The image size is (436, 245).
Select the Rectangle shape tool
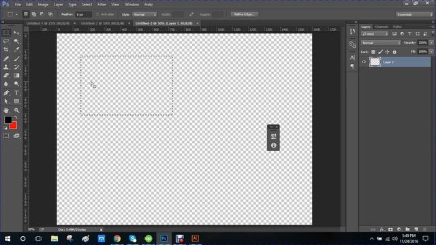click(16, 101)
